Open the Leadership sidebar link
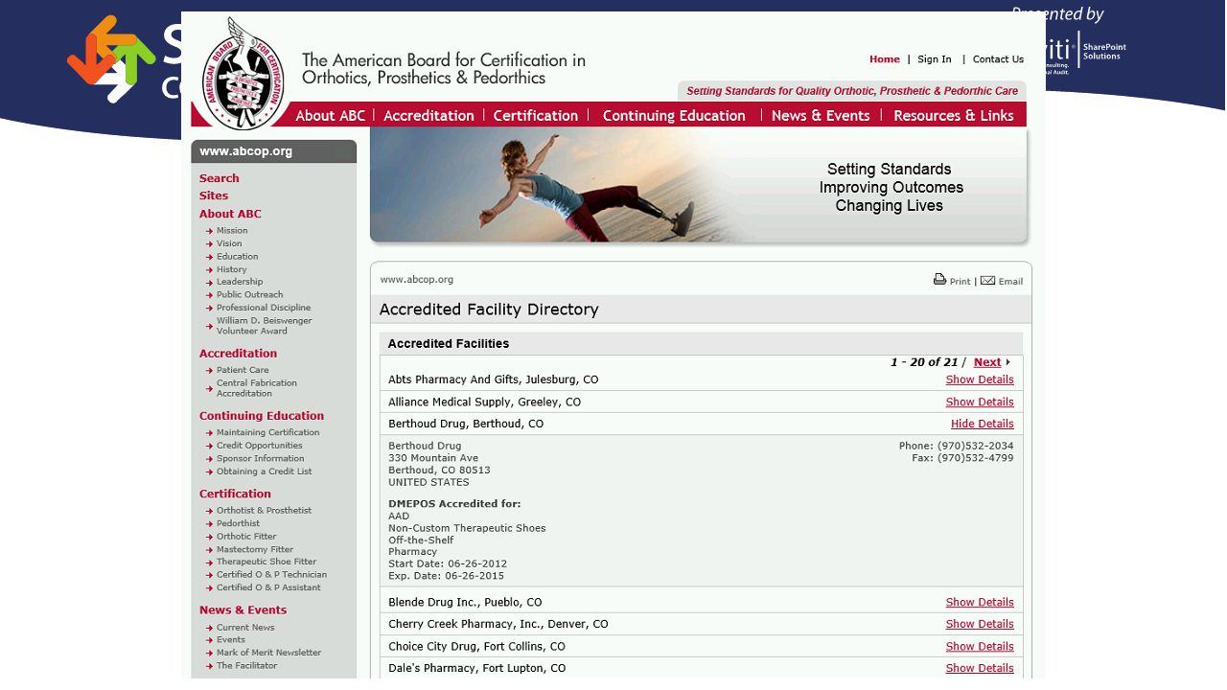Image resolution: width=1227 pixels, height=690 pixels. pos(240,282)
